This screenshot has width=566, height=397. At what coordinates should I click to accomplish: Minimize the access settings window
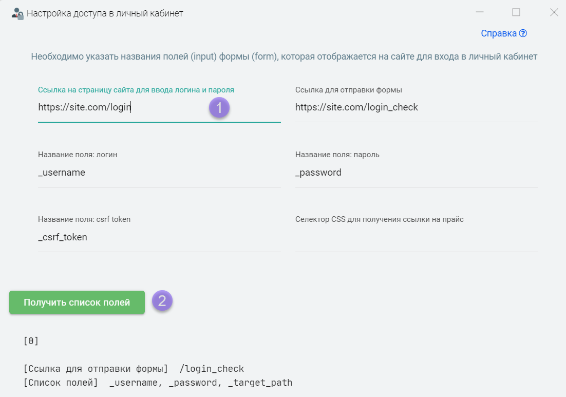tap(479, 12)
